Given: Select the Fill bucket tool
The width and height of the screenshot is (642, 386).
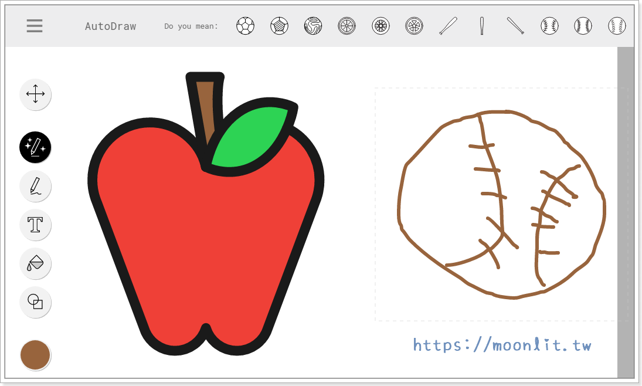Looking at the screenshot, I should tap(36, 263).
